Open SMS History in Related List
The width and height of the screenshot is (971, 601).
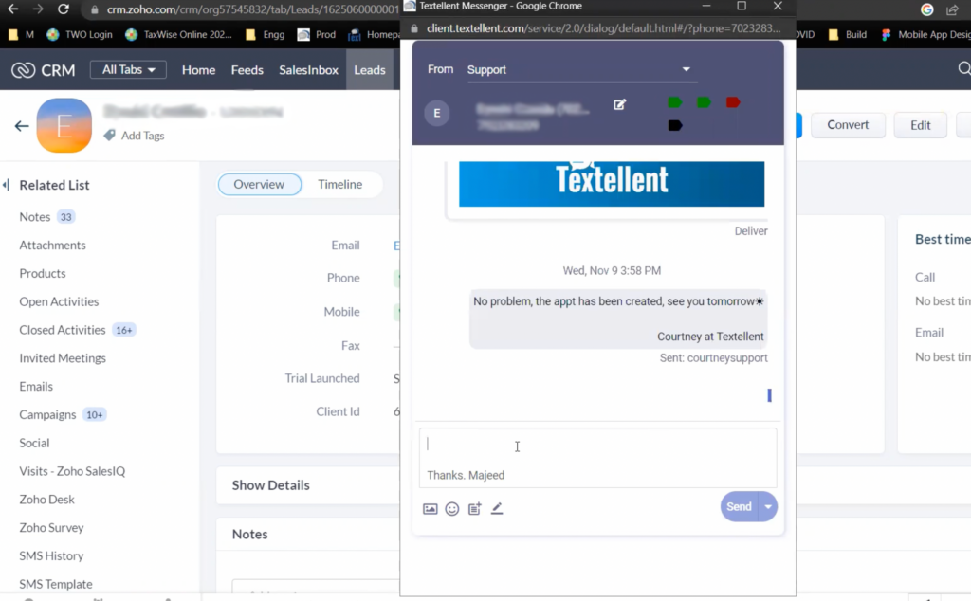pyautogui.click(x=51, y=555)
